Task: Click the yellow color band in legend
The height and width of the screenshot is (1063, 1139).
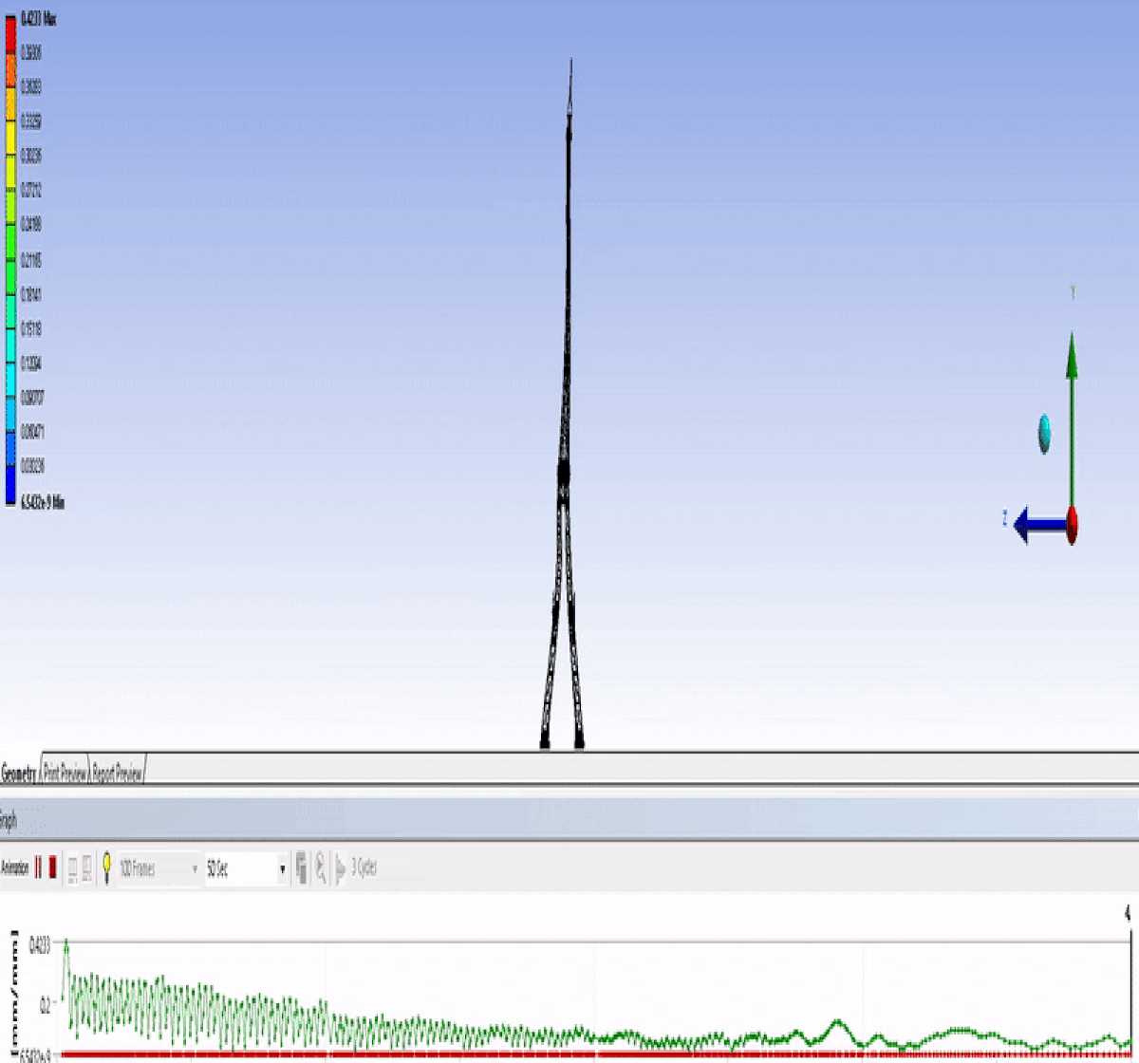Action: coord(10,139)
